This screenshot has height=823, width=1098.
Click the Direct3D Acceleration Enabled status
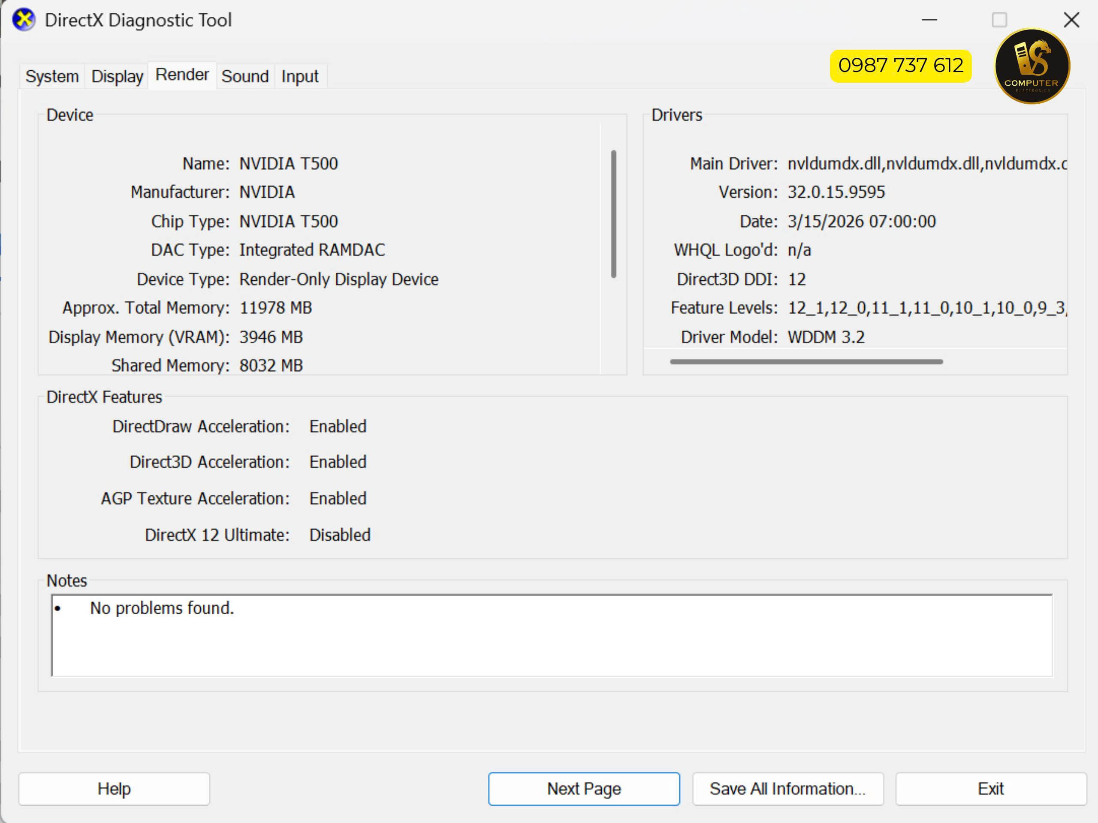point(338,463)
